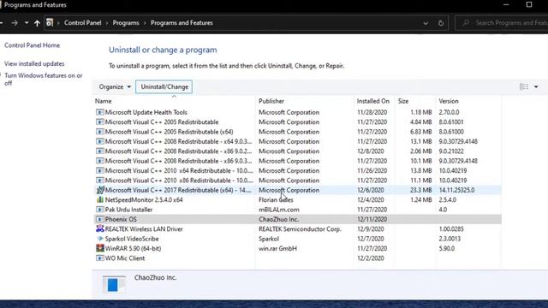Click the 14.11.25325.0 version cell
Image resolution: width=548 pixels, height=308 pixels.
456,190
